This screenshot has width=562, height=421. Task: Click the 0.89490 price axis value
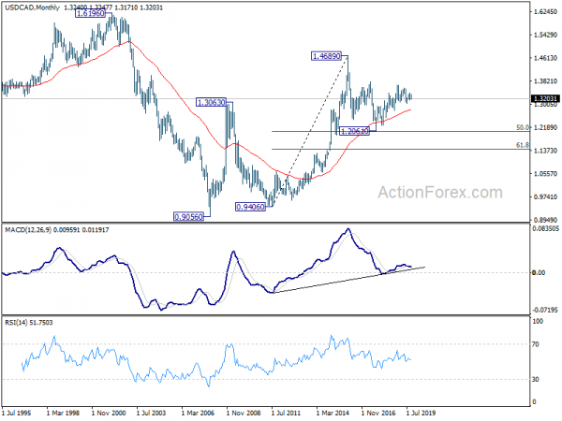tap(545, 220)
